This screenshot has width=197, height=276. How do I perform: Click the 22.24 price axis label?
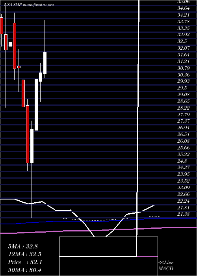(184, 201)
